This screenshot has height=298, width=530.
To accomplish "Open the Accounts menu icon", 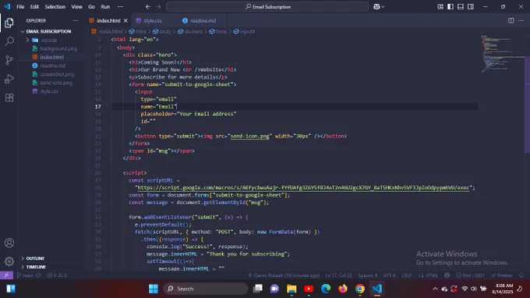I will click(x=9, y=243).
